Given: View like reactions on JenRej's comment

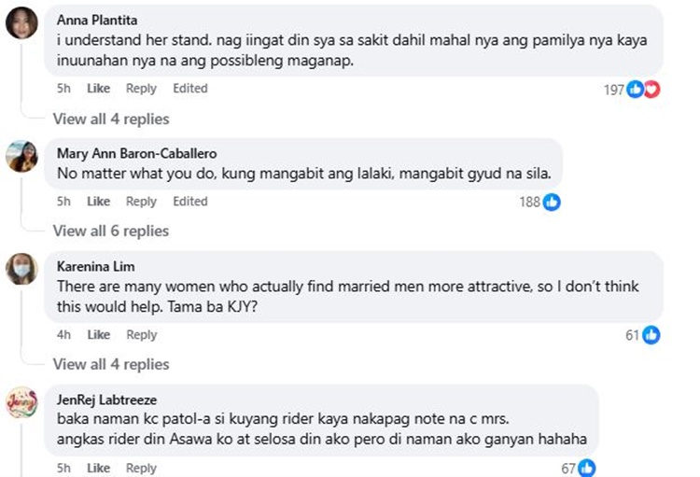Looking at the screenshot, I should click(x=576, y=468).
